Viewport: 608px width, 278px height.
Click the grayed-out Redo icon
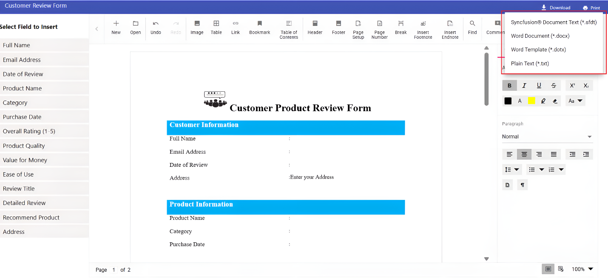coord(176,27)
